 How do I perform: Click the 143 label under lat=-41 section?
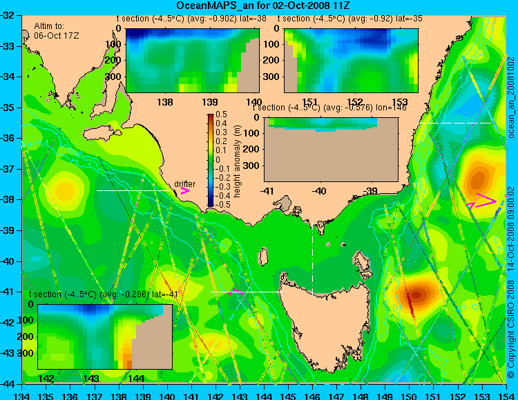[x=91, y=379]
